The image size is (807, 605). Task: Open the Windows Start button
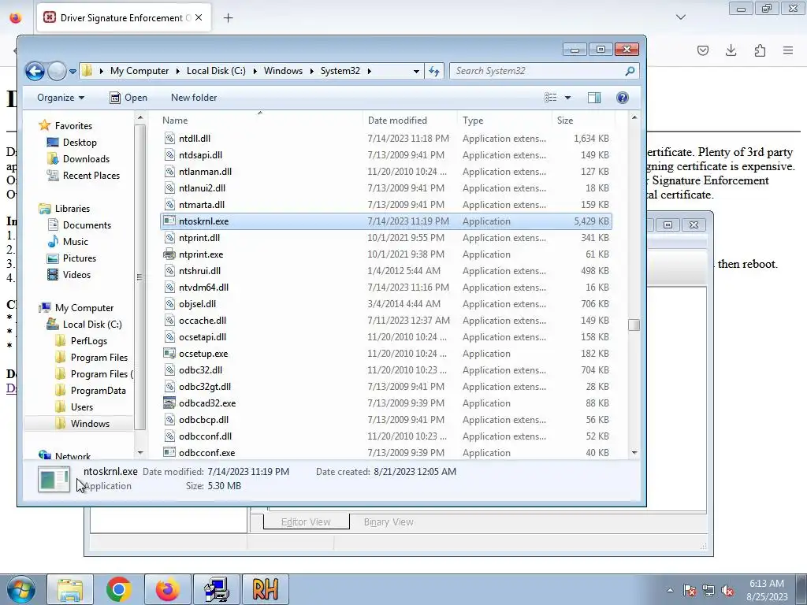click(20, 589)
